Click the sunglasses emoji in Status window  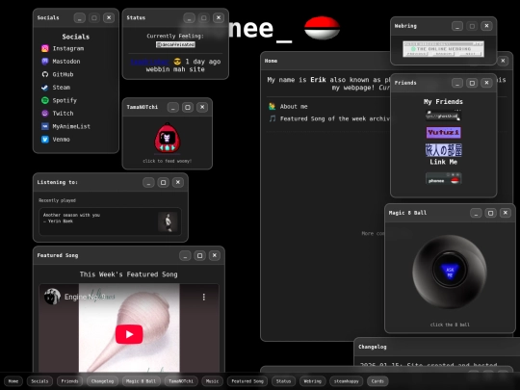pyautogui.click(x=178, y=62)
